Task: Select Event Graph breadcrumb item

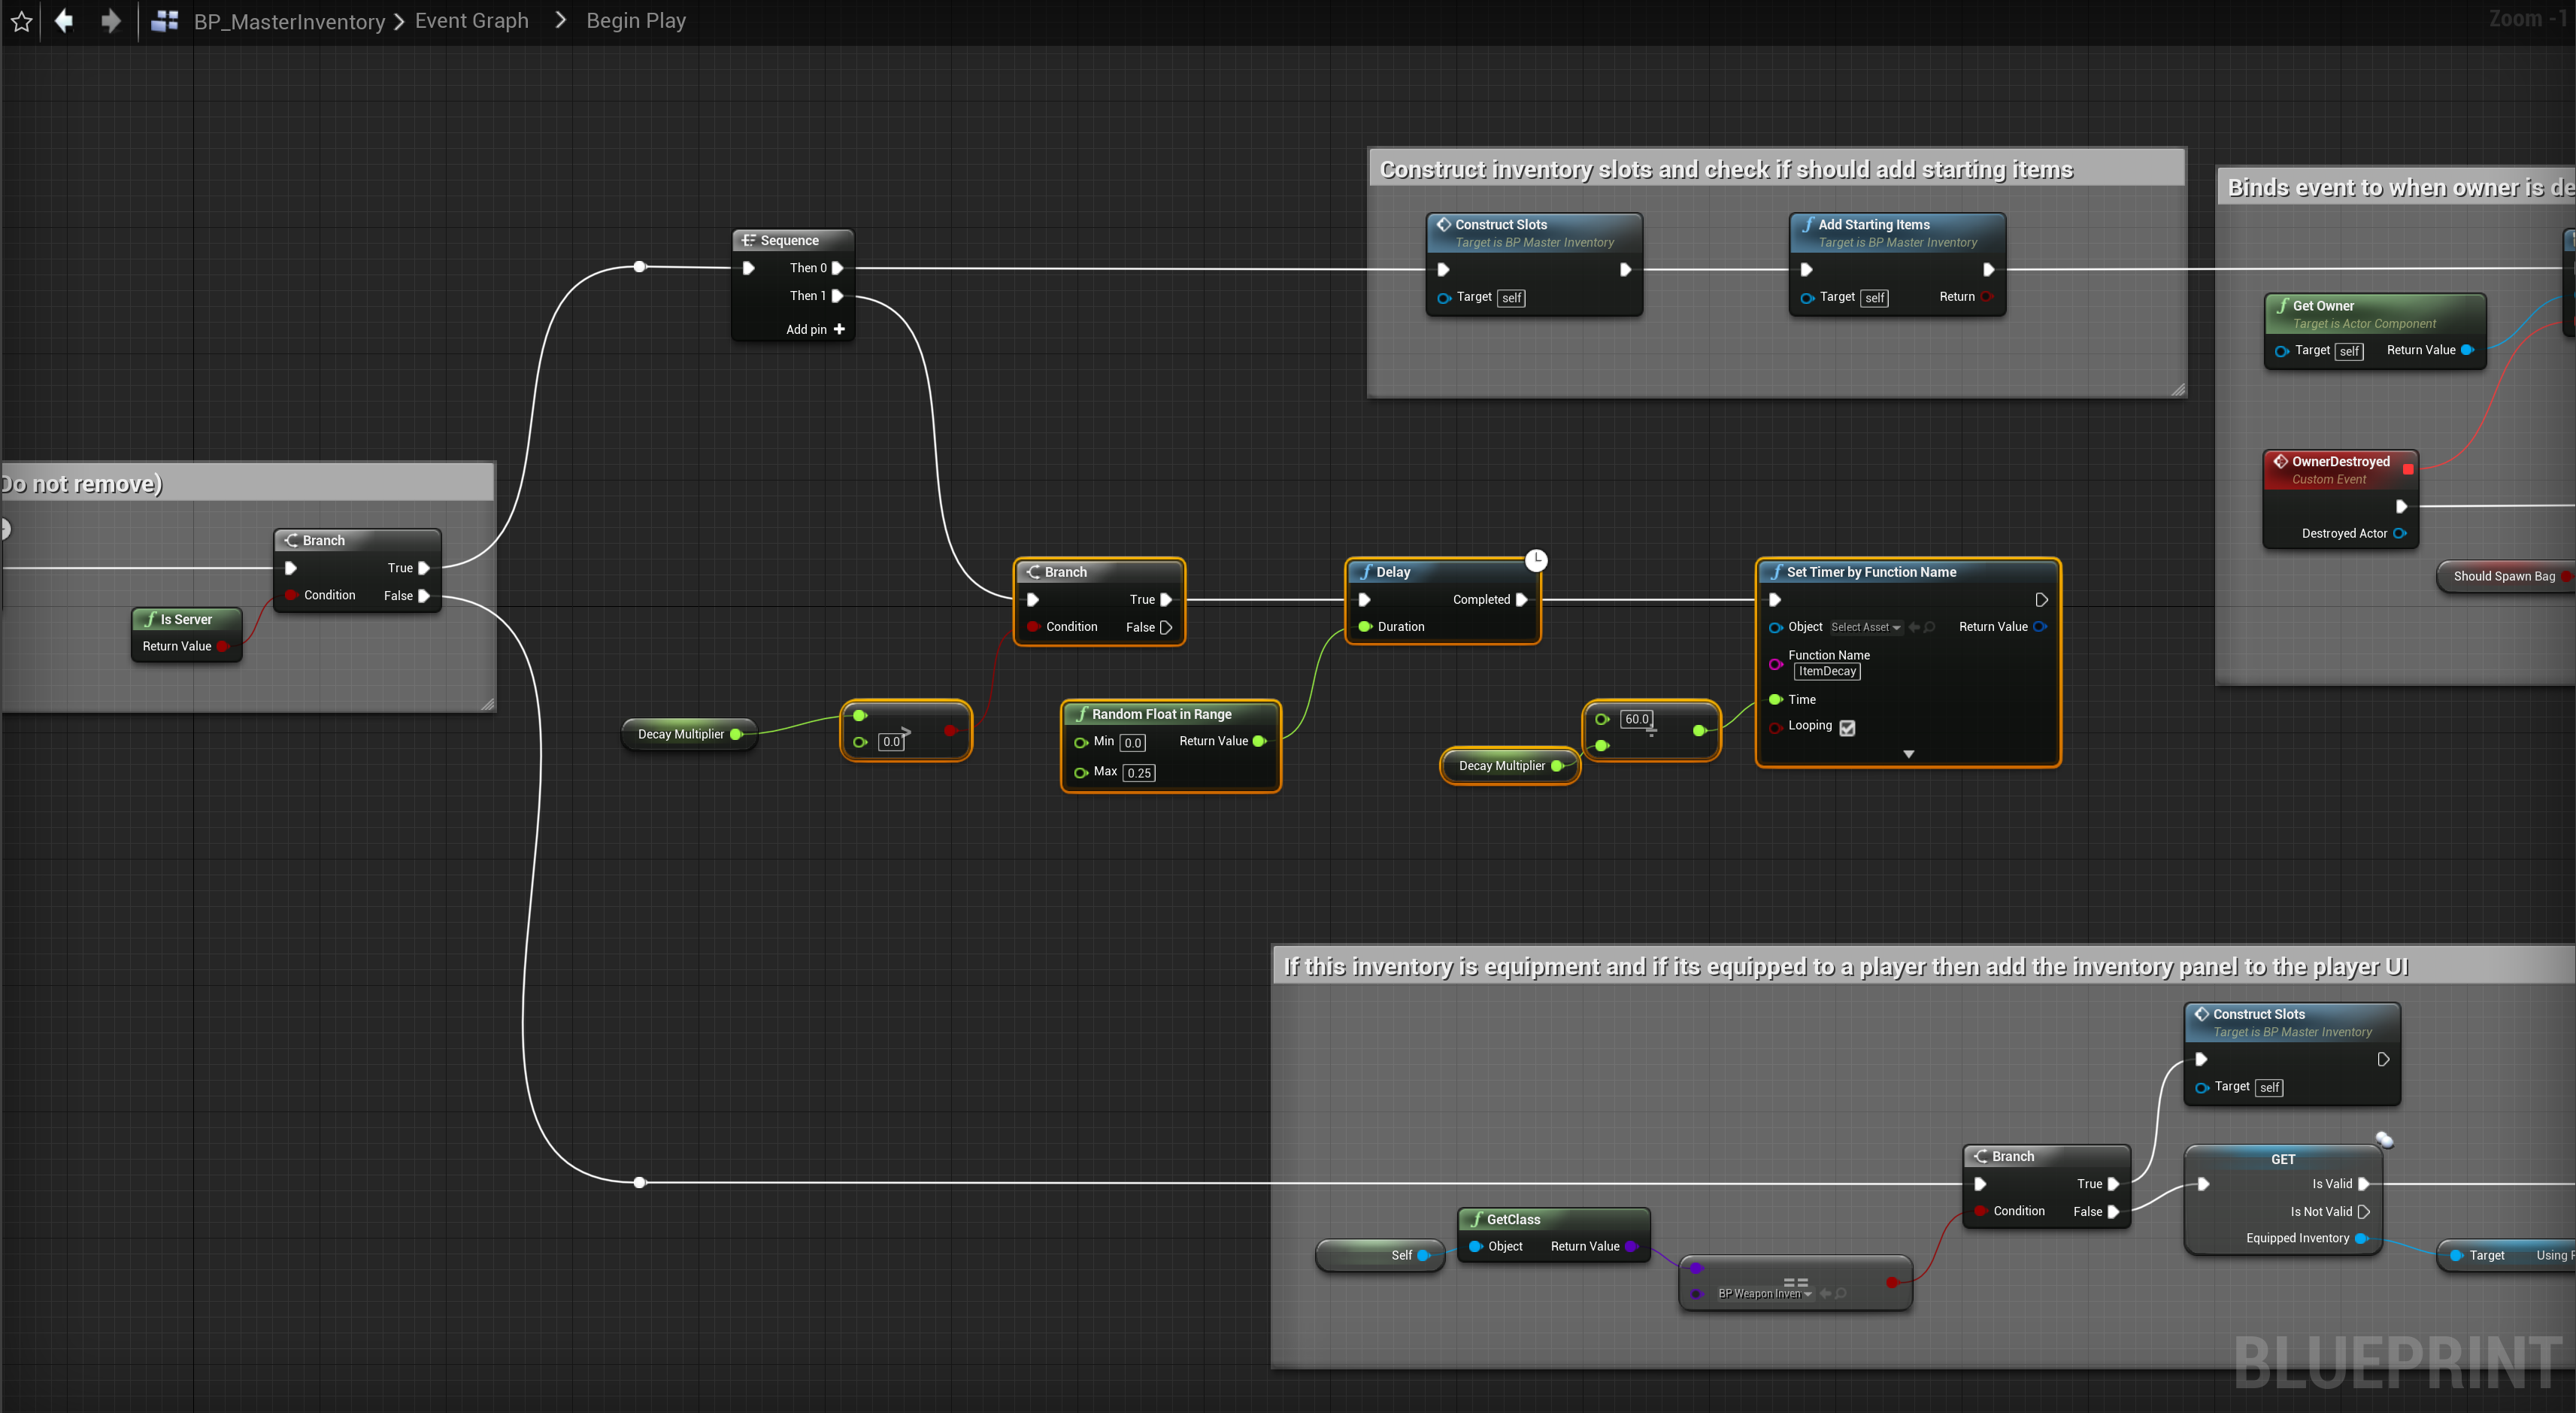Action: (x=471, y=21)
